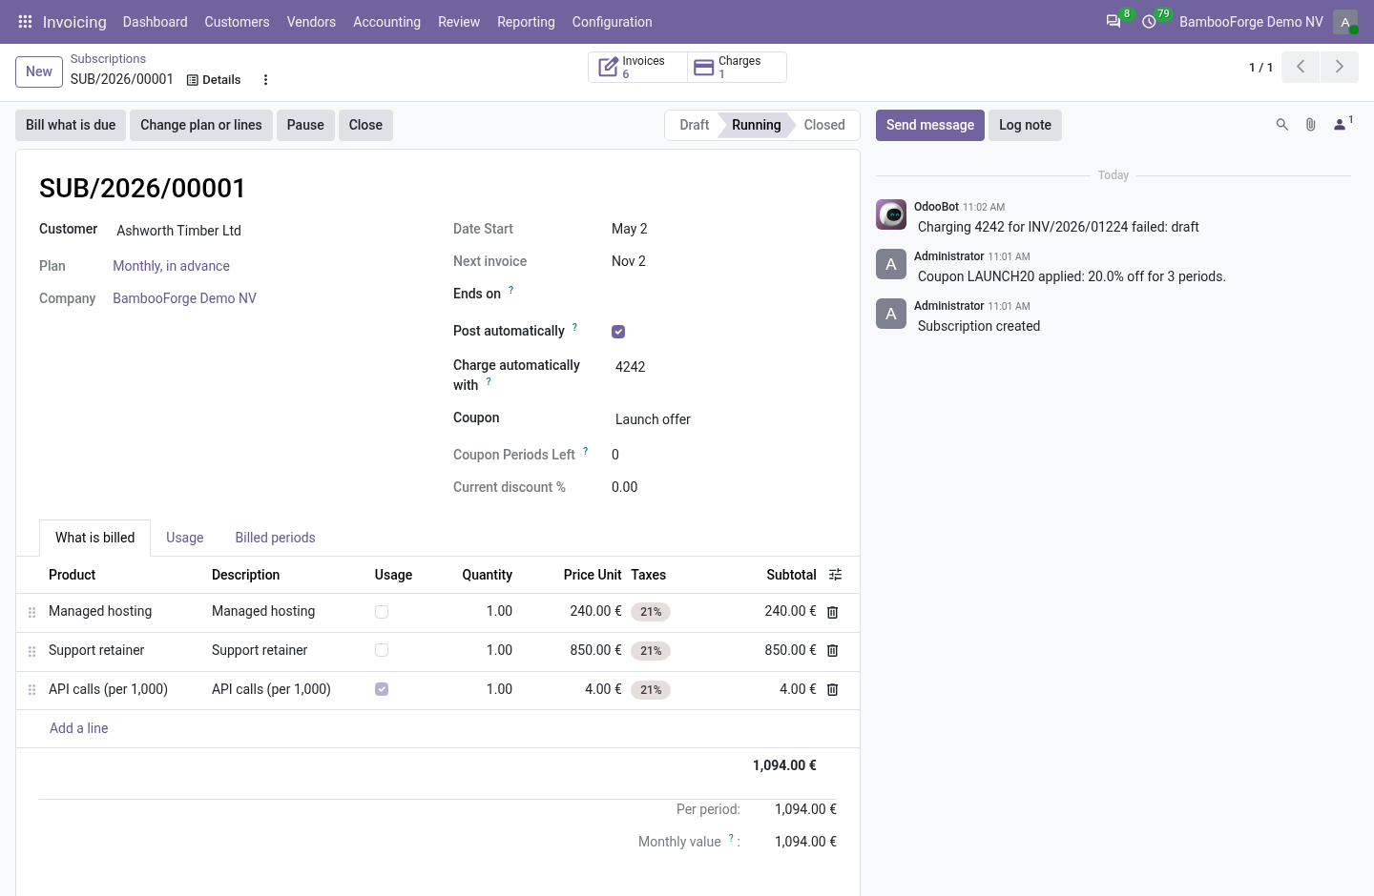The image size is (1374, 896).
Task: Attach a file with paperclip icon
Action: pyautogui.click(x=1311, y=125)
